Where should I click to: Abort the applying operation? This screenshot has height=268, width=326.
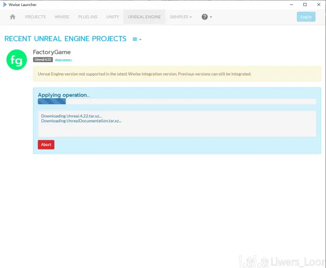pyautogui.click(x=46, y=145)
